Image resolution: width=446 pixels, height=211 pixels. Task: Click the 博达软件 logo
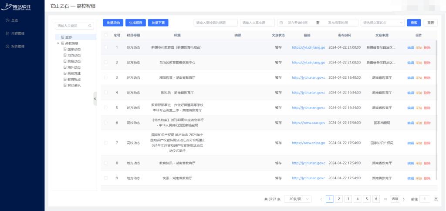[16, 7]
